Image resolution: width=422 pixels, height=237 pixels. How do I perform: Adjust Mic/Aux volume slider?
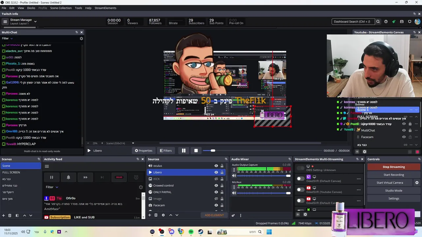[x=264, y=193]
